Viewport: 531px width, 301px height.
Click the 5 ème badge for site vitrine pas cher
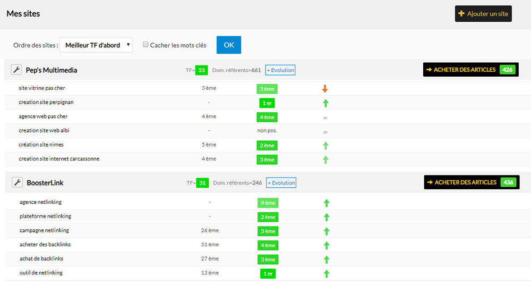(x=267, y=89)
